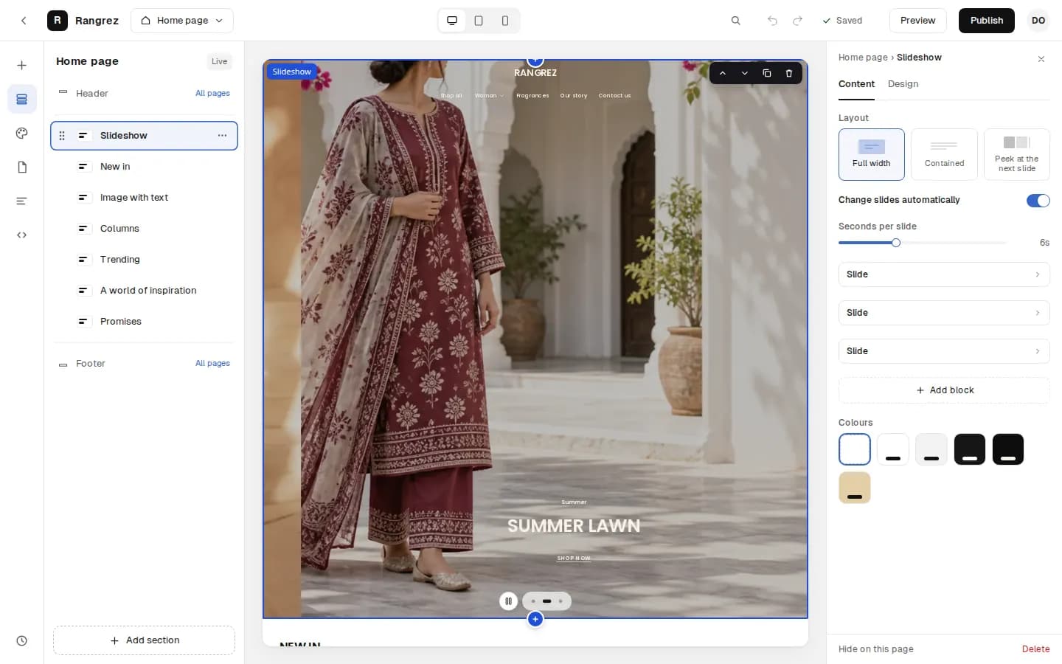Open the search magnifier icon
1062x664 pixels.
click(x=735, y=21)
